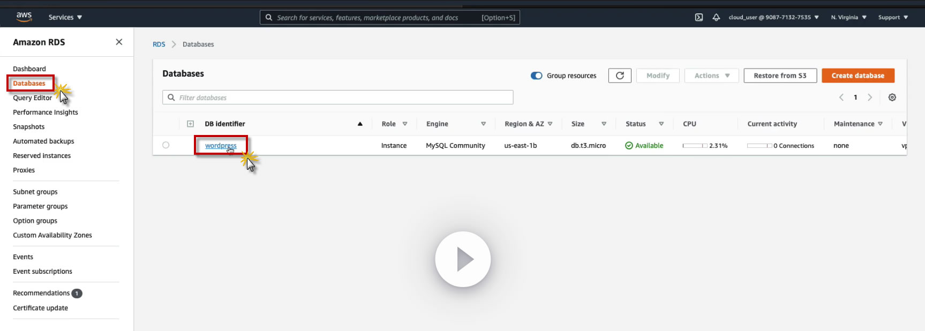Screen dimensions: 925x331
Task: Click the Filter databases search field
Action: tap(337, 97)
